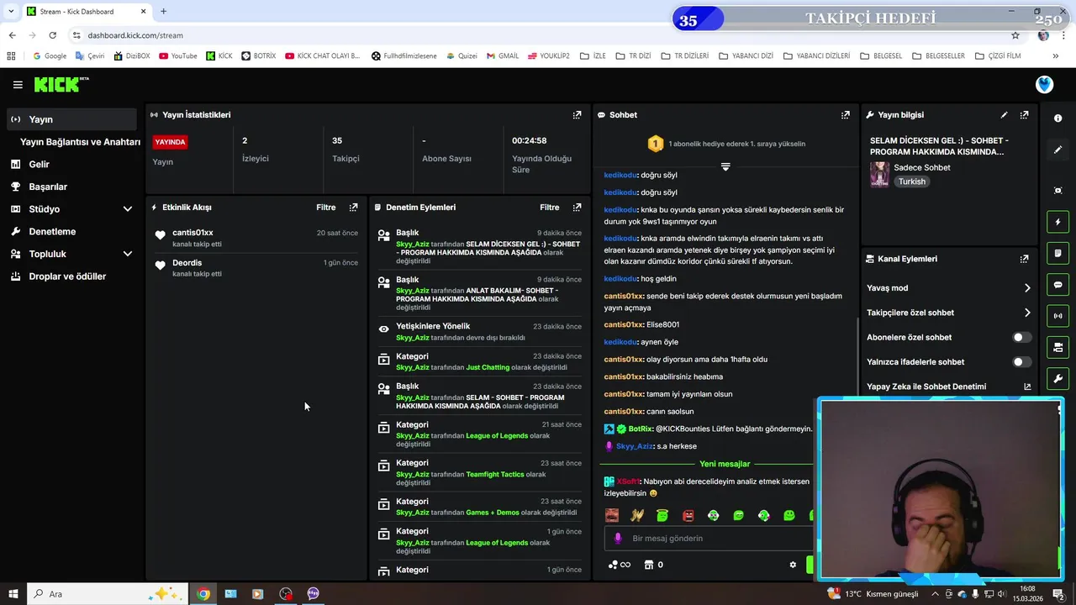Bookmark this page with the star icon
The image size is (1076, 605).
1015,35
